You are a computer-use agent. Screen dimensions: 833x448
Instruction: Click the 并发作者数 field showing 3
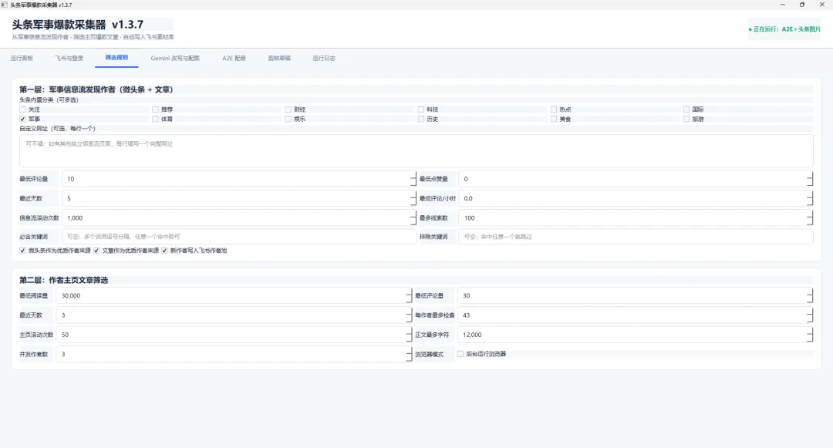click(x=234, y=354)
